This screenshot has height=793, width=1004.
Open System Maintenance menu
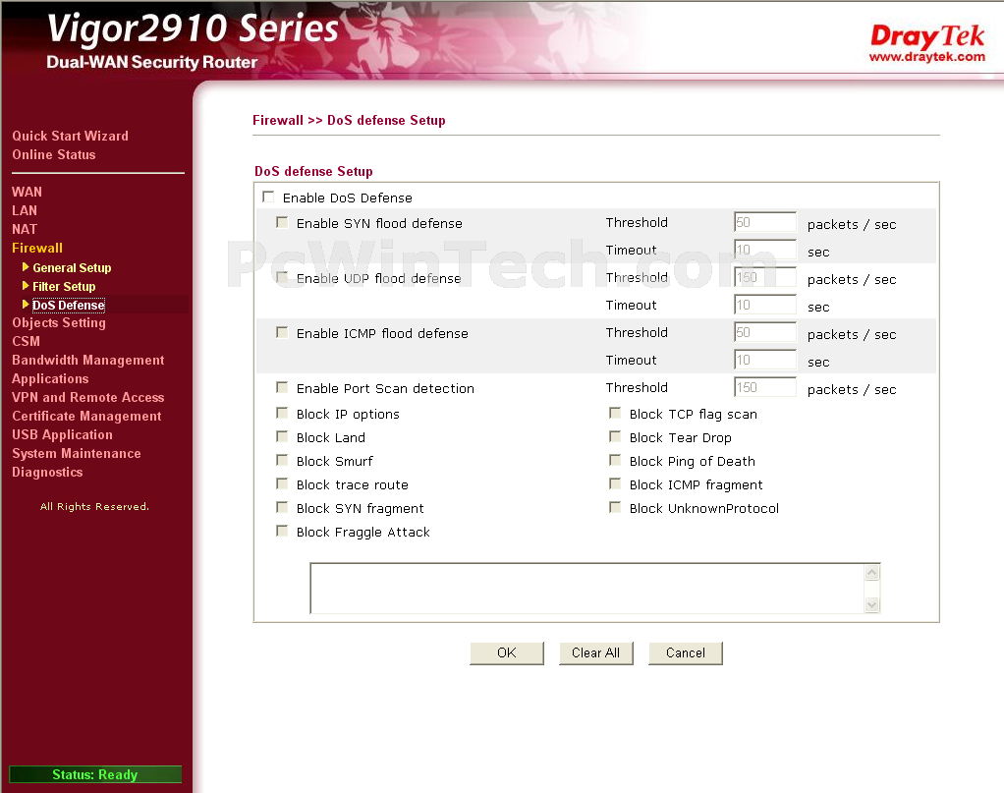coord(77,453)
